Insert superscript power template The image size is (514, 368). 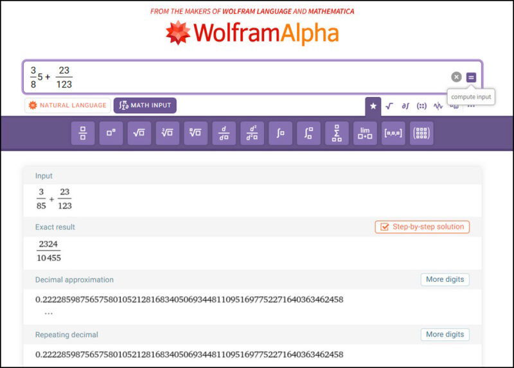click(x=111, y=133)
